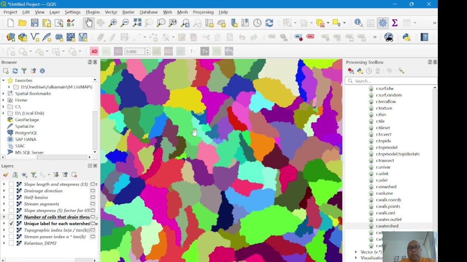Select GeoPackage in Browser panel
Viewport: 467px width, 262px height.
[27, 120]
